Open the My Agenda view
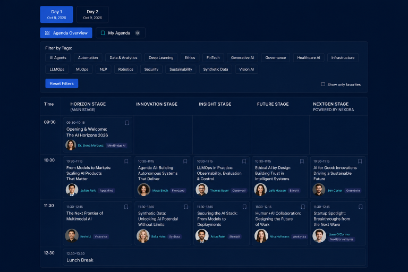 121,33
